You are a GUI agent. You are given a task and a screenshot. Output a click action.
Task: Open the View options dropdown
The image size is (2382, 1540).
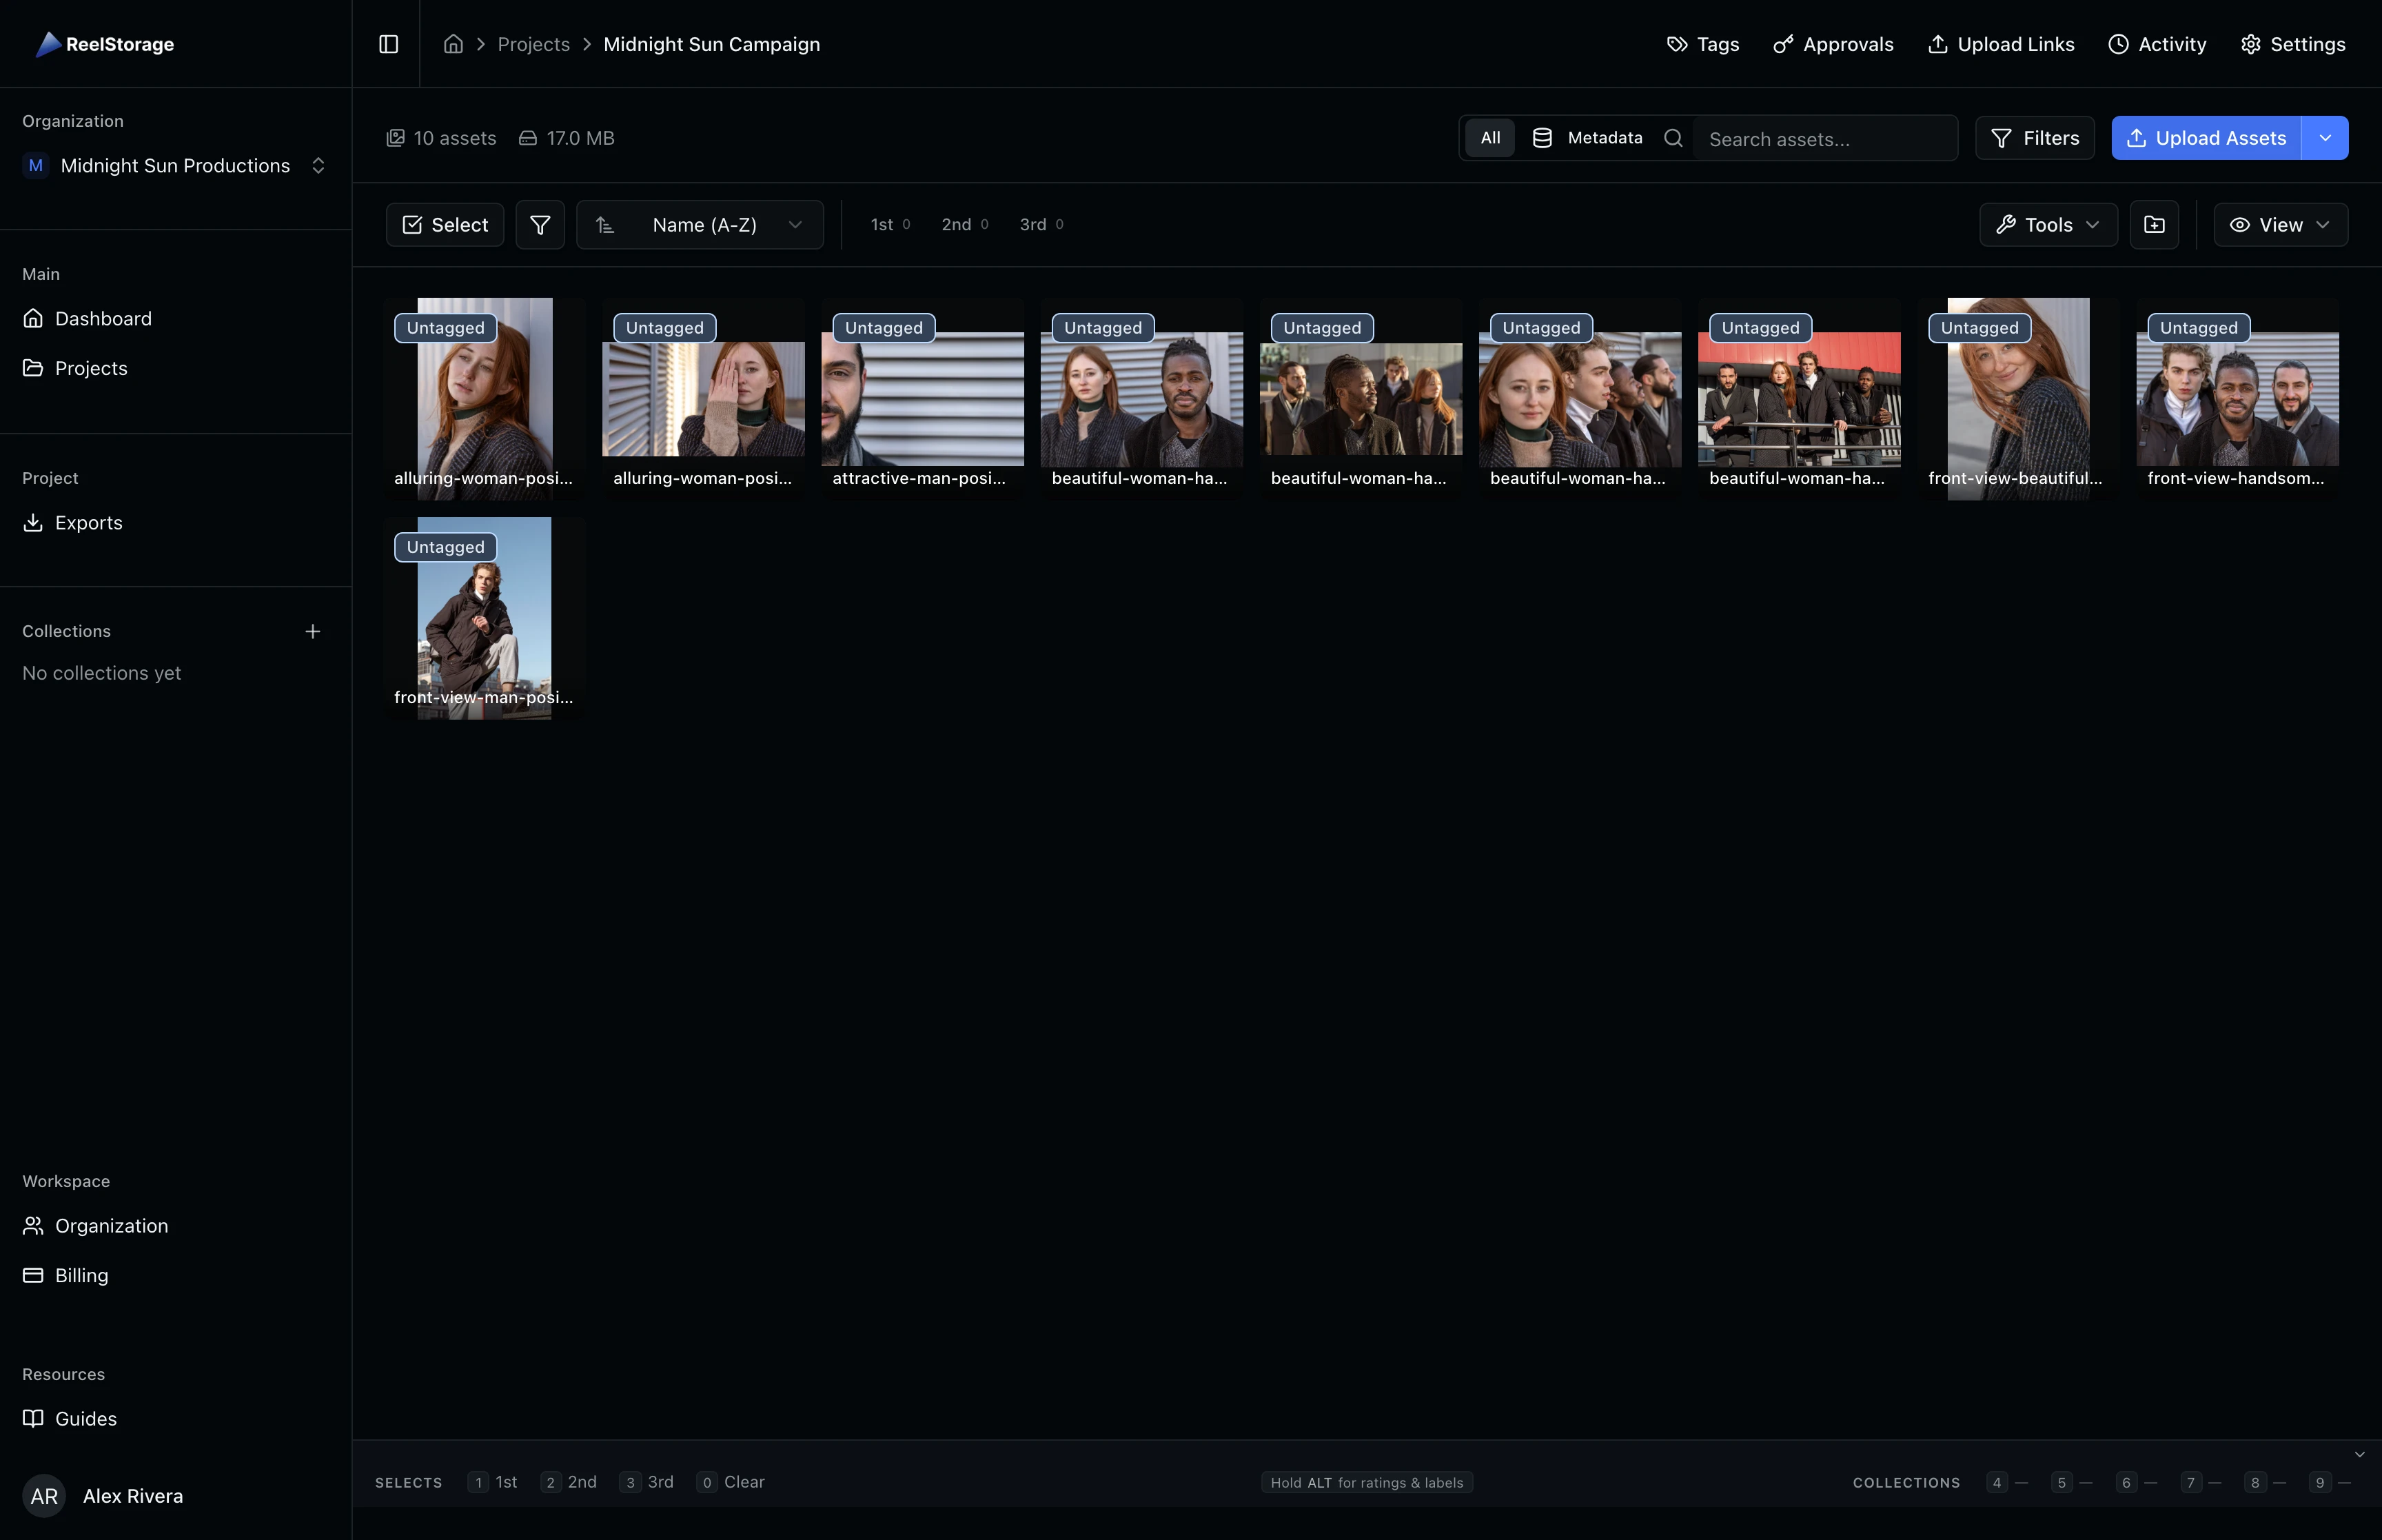(x=2279, y=224)
